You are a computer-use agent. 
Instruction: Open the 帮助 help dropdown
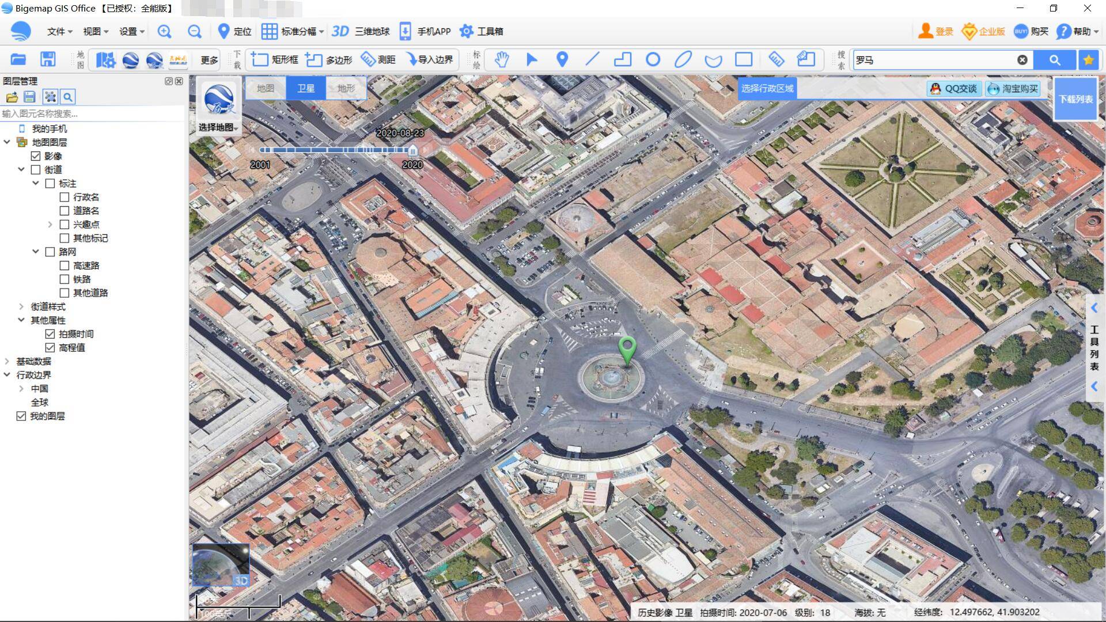tap(1078, 32)
